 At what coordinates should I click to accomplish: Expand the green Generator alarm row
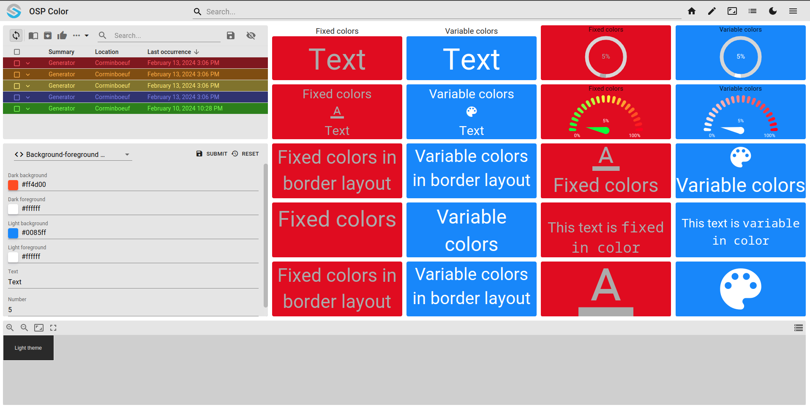(x=28, y=108)
